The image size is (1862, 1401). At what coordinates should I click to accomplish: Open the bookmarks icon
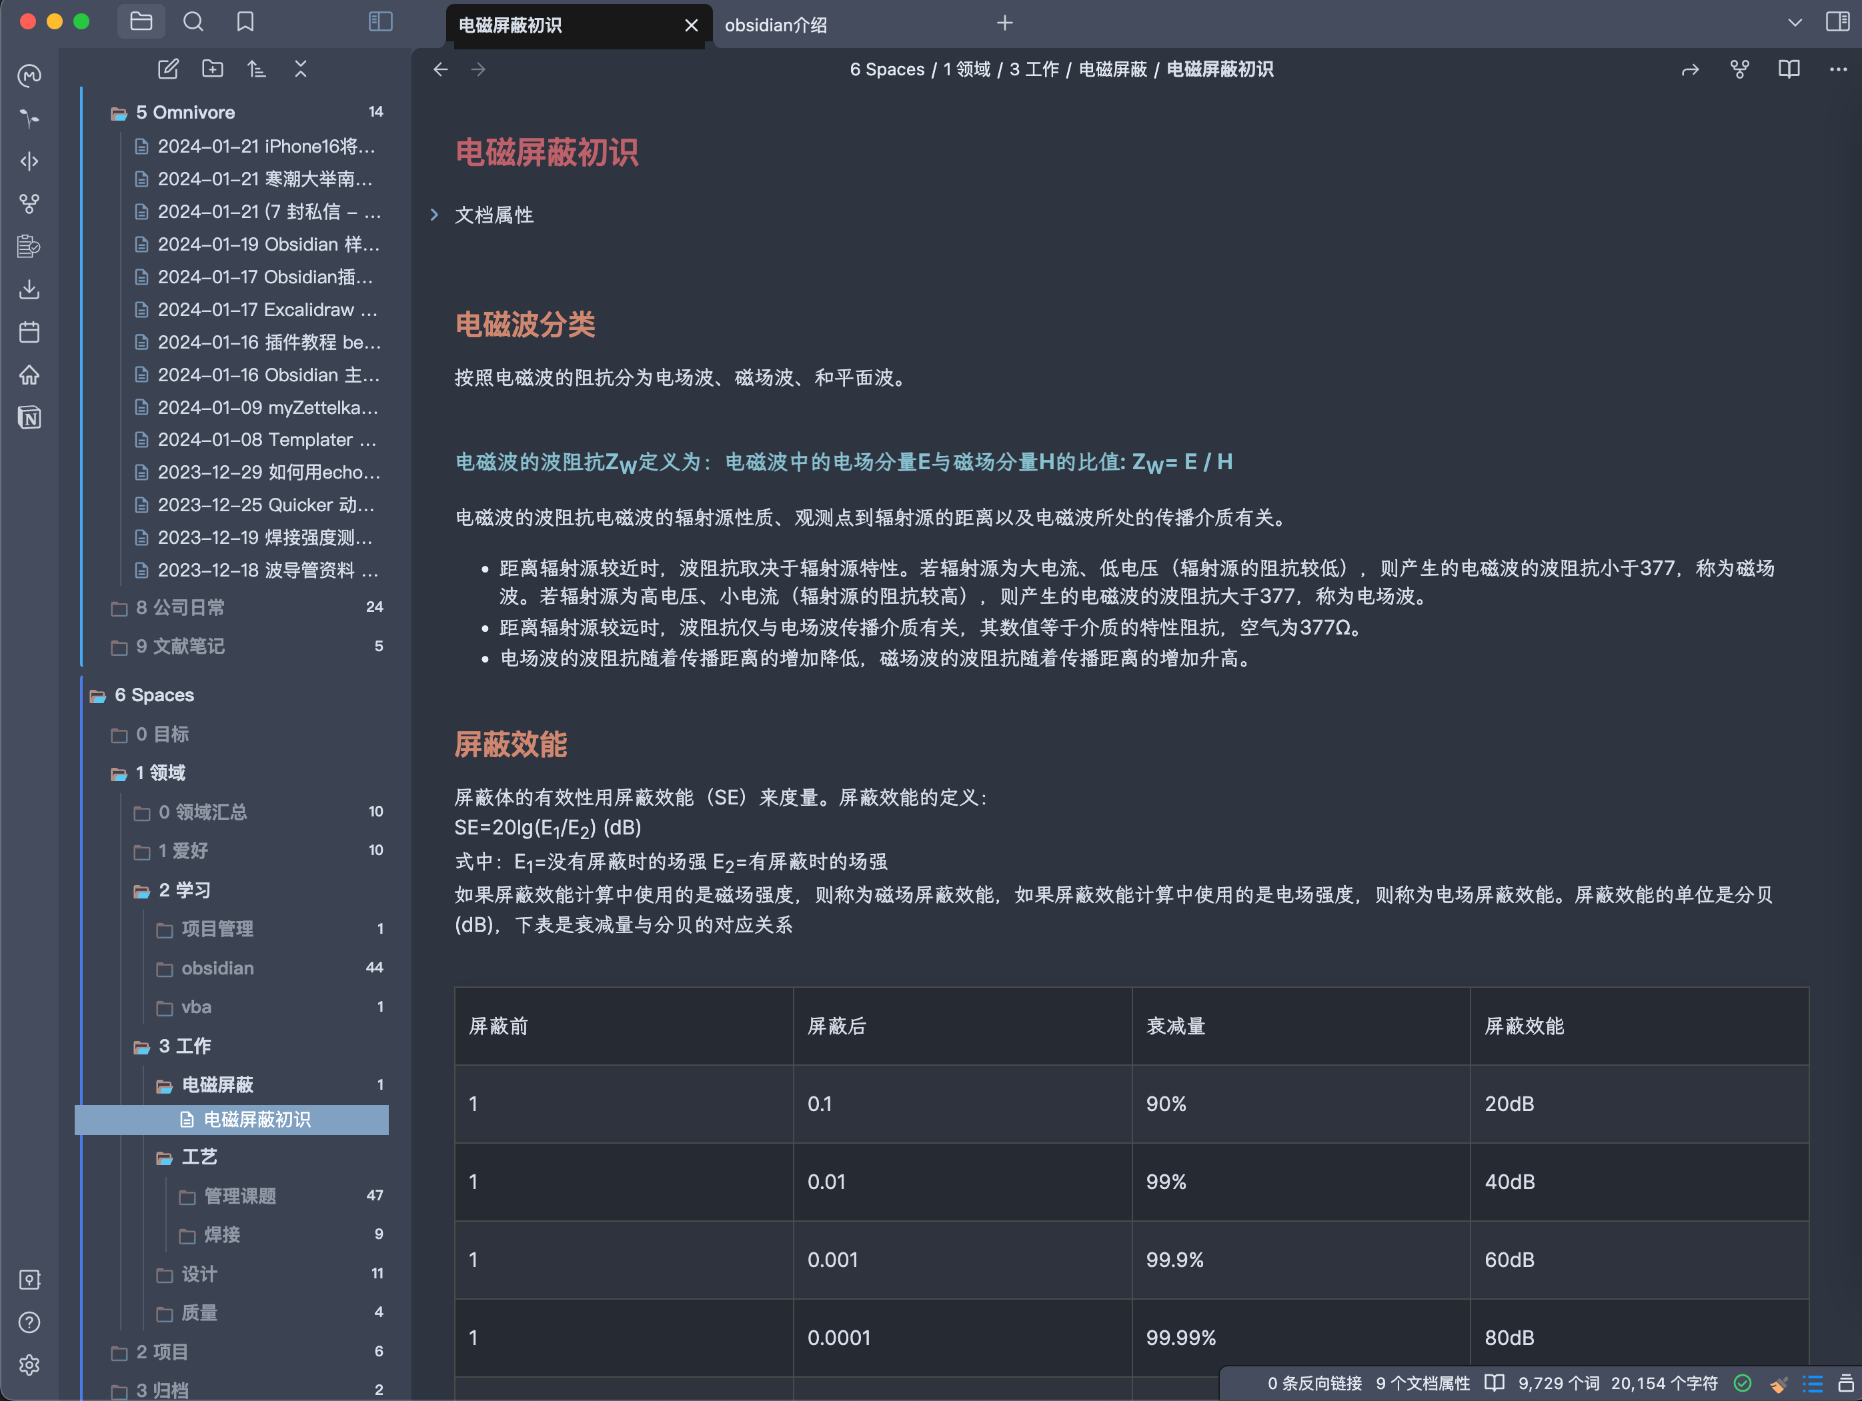245,22
